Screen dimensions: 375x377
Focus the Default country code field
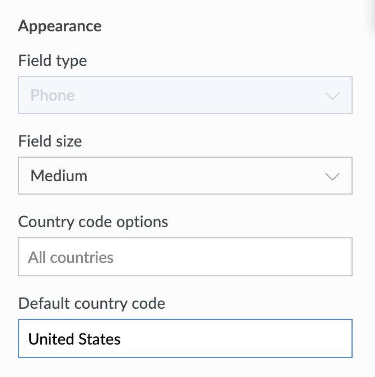(x=185, y=338)
